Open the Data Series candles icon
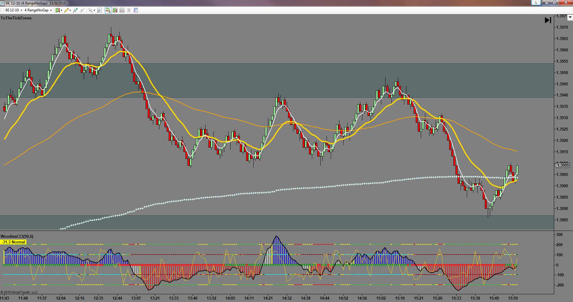Viewport: 573px width, 302px height. click(115, 10)
